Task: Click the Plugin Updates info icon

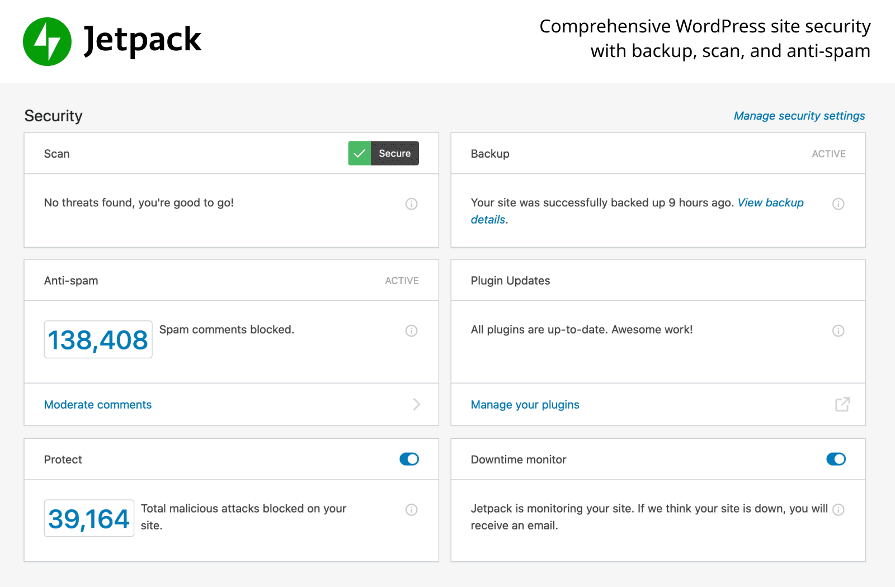Action: pyautogui.click(x=838, y=330)
